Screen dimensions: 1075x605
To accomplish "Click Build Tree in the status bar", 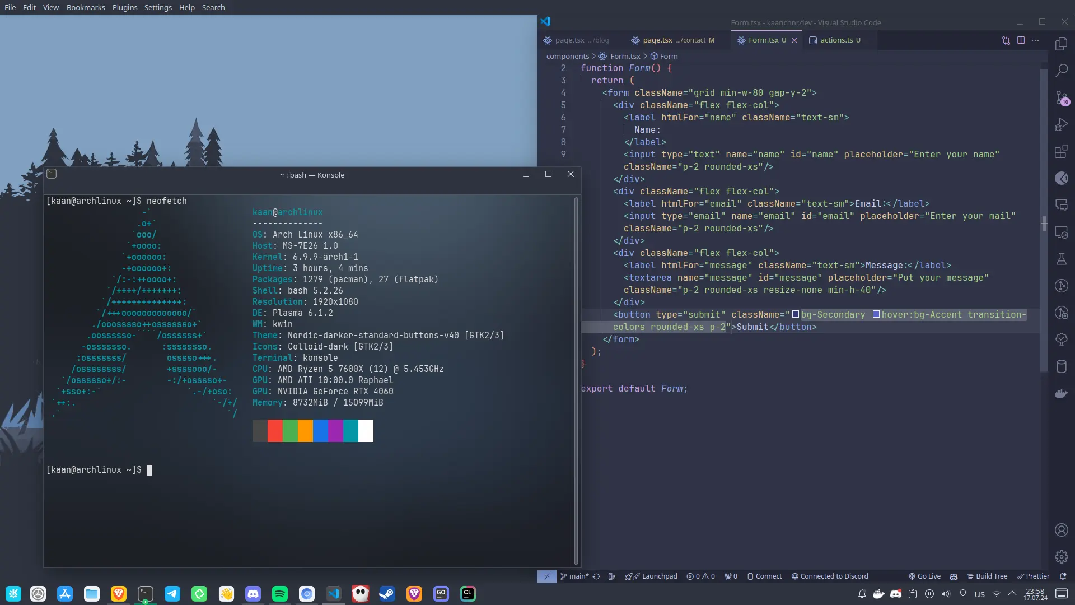I will (x=987, y=576).
